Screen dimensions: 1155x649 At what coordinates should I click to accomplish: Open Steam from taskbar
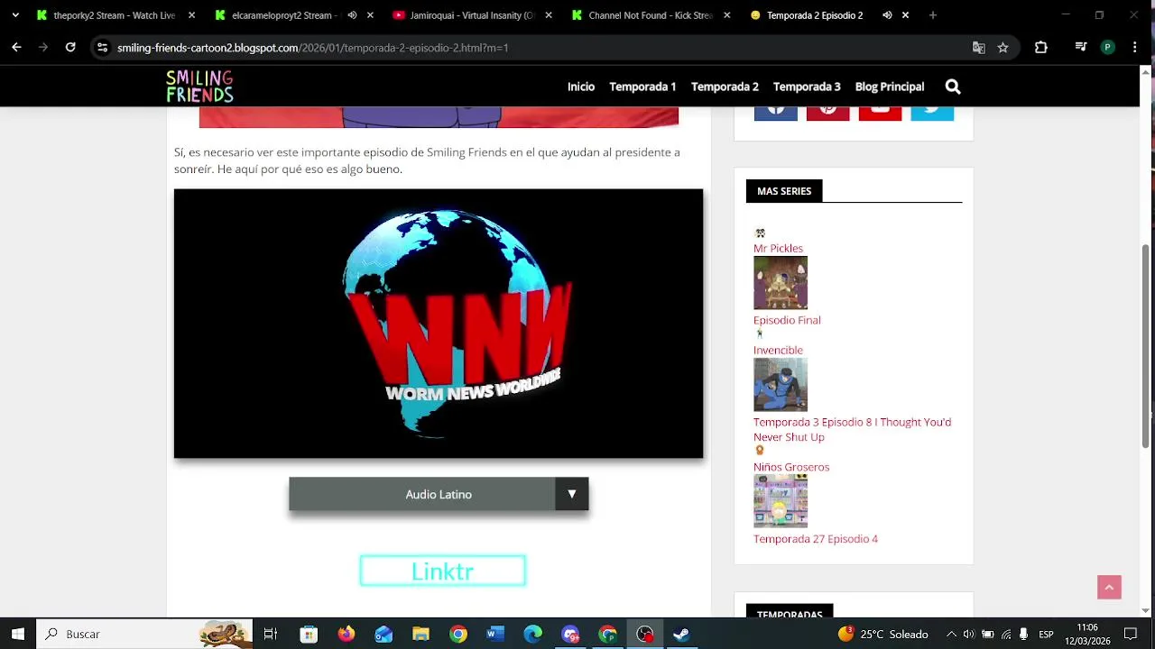pos(681,634)
